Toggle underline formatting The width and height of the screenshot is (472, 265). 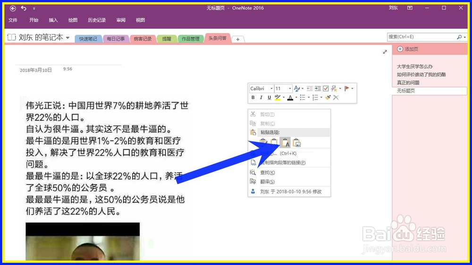click(269, 97)
